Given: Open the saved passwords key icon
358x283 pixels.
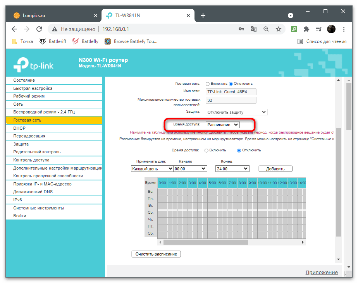Looking at the screenshot, I should 241,29.
